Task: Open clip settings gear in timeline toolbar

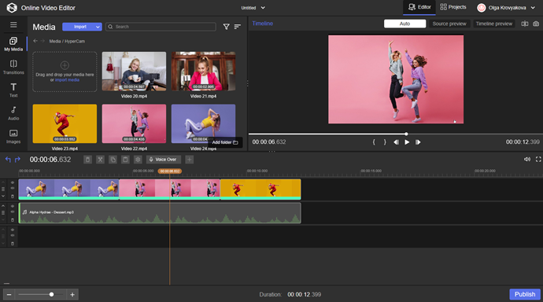Action: pos(138,160)
